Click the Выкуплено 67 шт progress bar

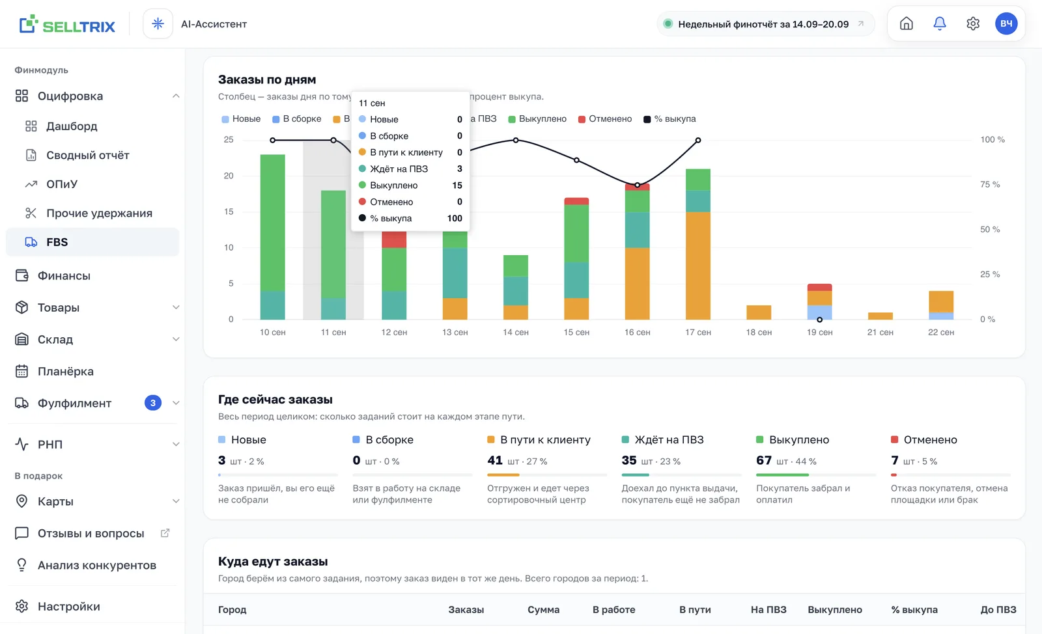(816, 475)
